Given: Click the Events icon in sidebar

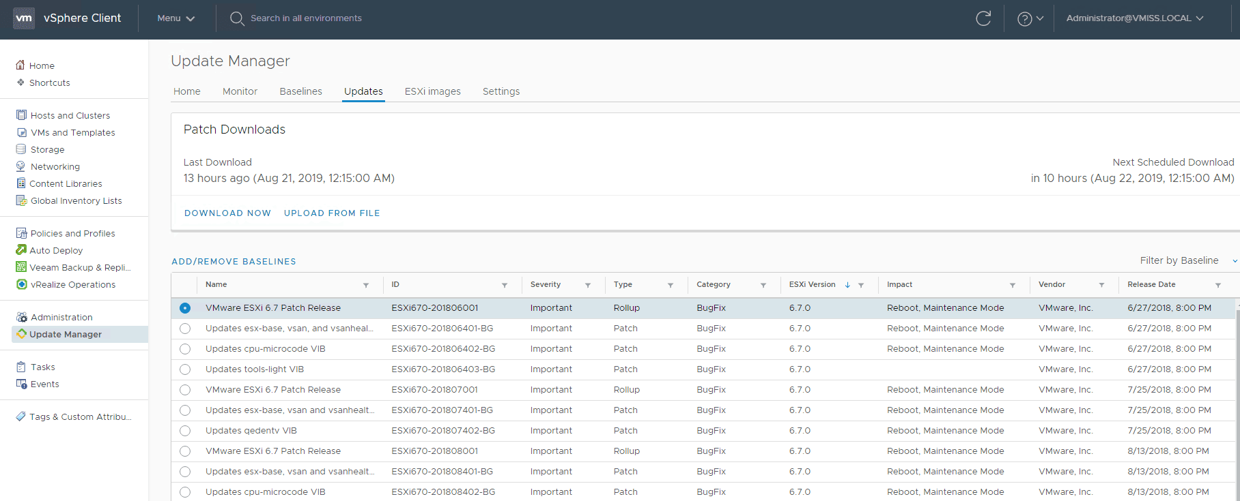Looking at the screenshot, I should point(21,384).
